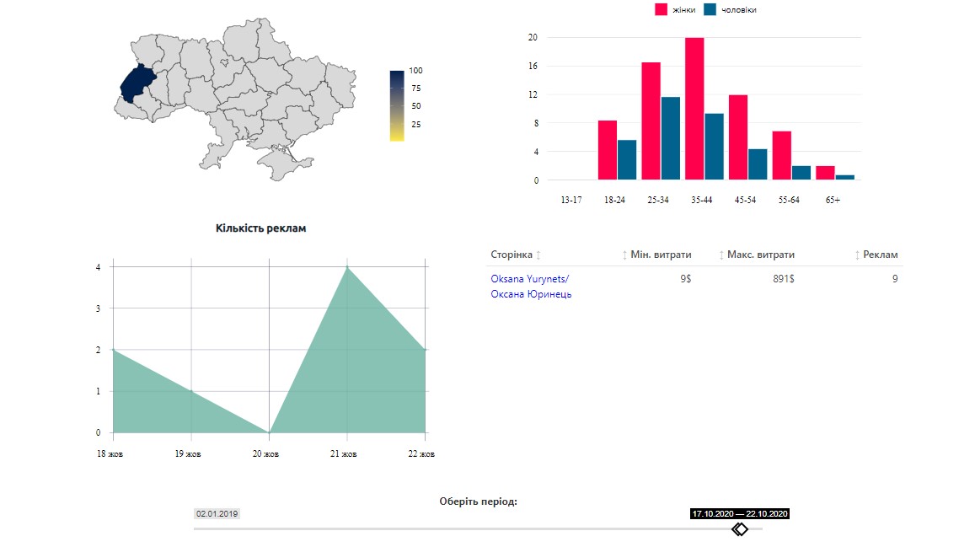Click sort arrows beside Мін. витрати
Viewport: 975px width, 547px height.
pos(624,255)
